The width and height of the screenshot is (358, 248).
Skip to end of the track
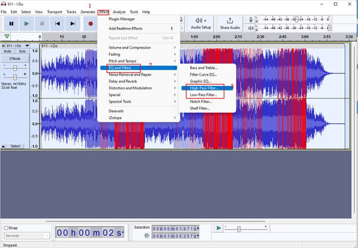pos(73,24)
